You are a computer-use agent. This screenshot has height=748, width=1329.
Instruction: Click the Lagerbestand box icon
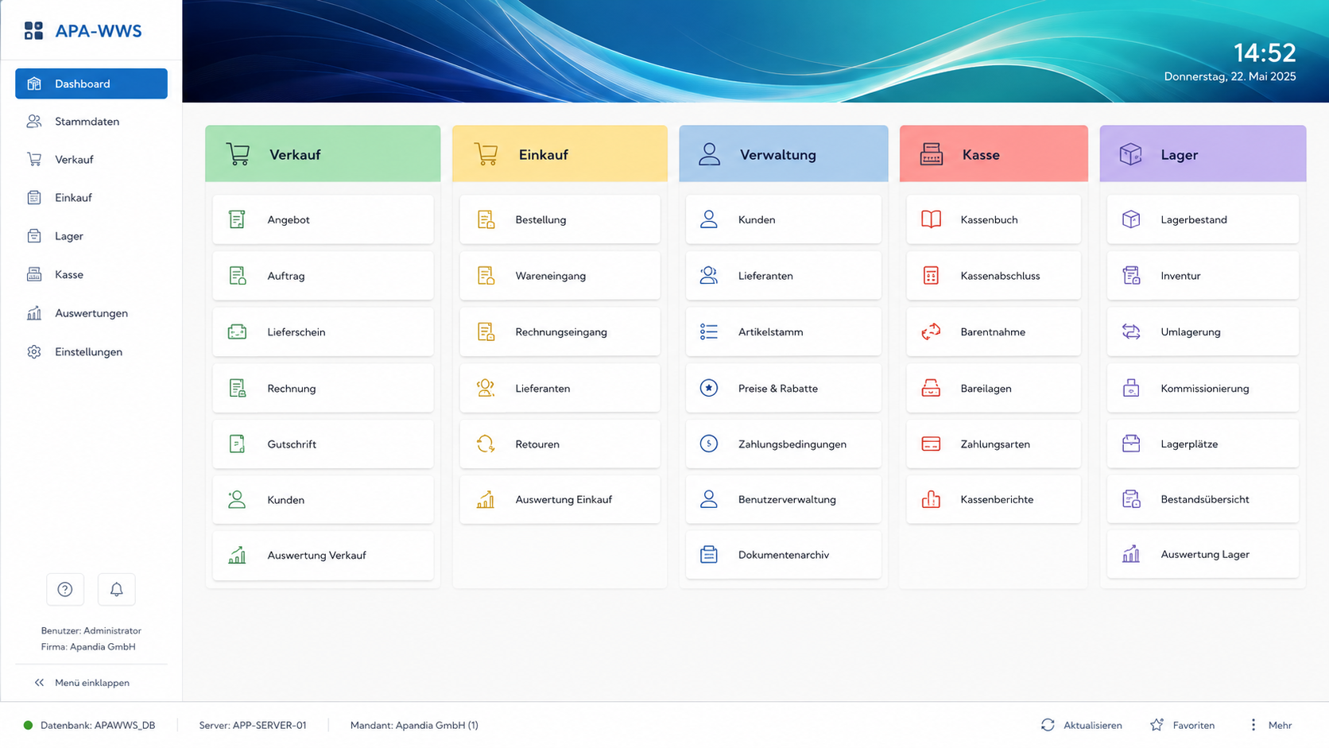click(1131, 219)
